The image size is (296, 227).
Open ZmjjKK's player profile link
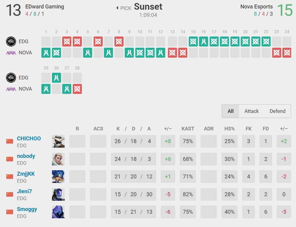point(26,174)
